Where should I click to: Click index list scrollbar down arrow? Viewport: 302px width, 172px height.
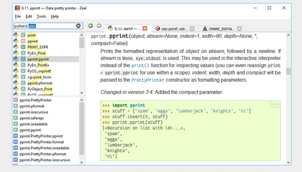click(x=82, y=162)
